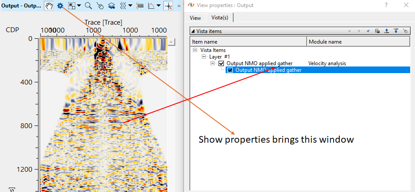Switch to the View tab
Viewport: 415px width, 192px height.
pyautogui.click(x=195, y=18)
